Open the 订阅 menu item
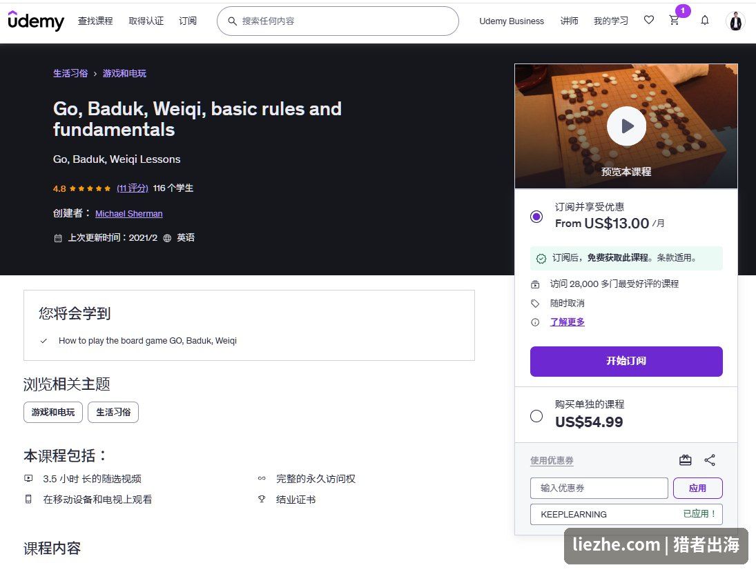Screen dimensions: 756x572 (188, 21)
